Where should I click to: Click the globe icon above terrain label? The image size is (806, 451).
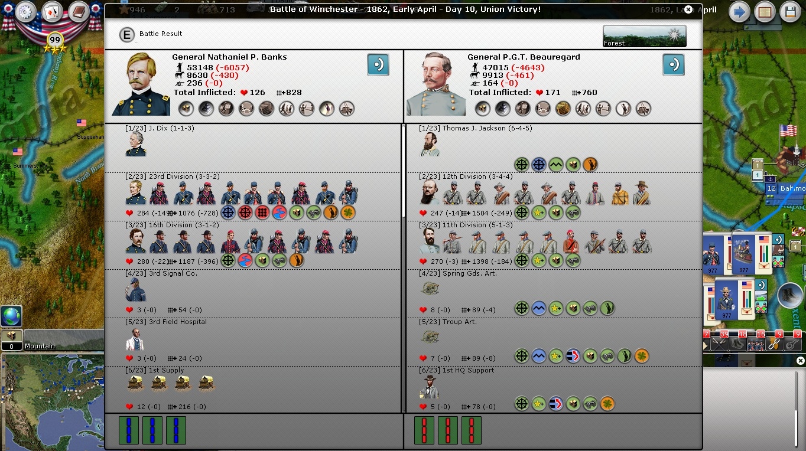(11, 316)
